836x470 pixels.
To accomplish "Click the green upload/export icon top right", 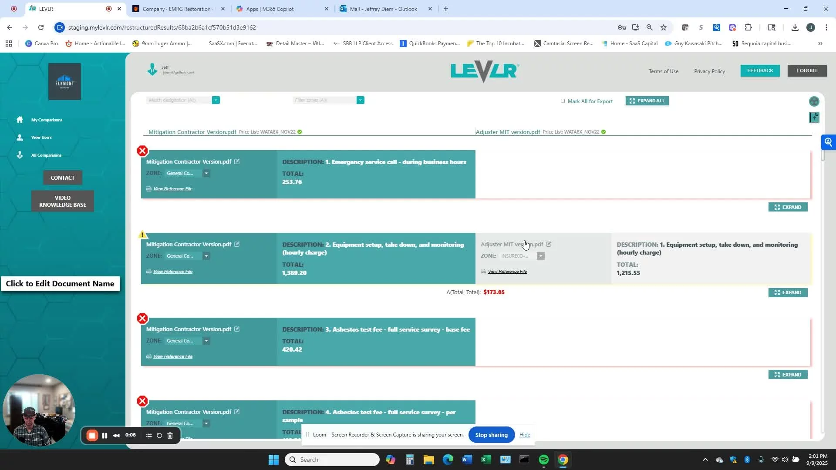I will 814,117.
